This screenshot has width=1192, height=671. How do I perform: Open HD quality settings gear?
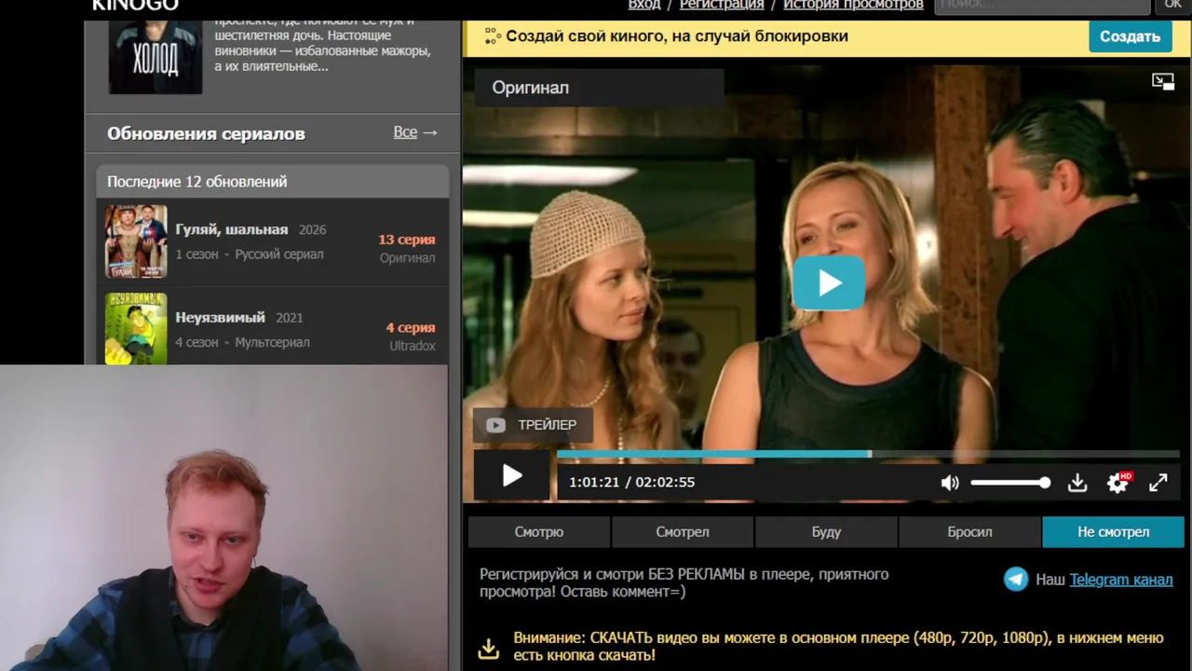click(x=1117, y=483)
